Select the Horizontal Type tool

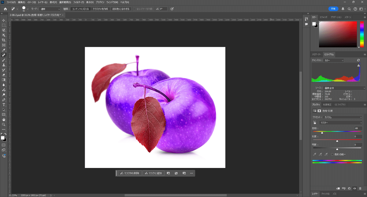[x=4, y=105]
